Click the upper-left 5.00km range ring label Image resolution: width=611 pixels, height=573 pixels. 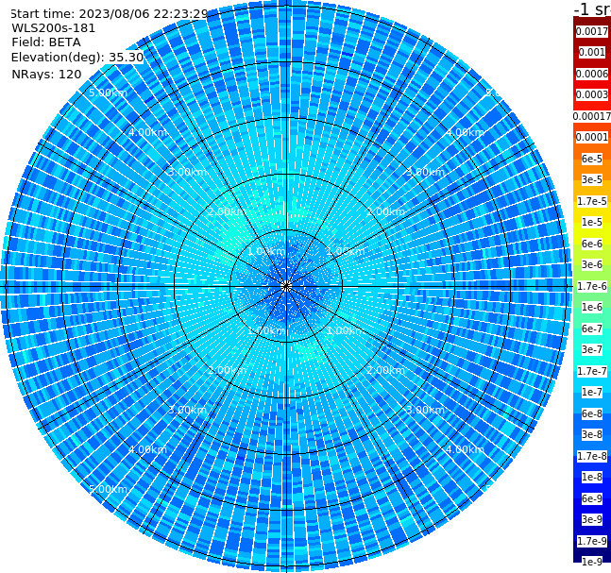tap(108, 93)
